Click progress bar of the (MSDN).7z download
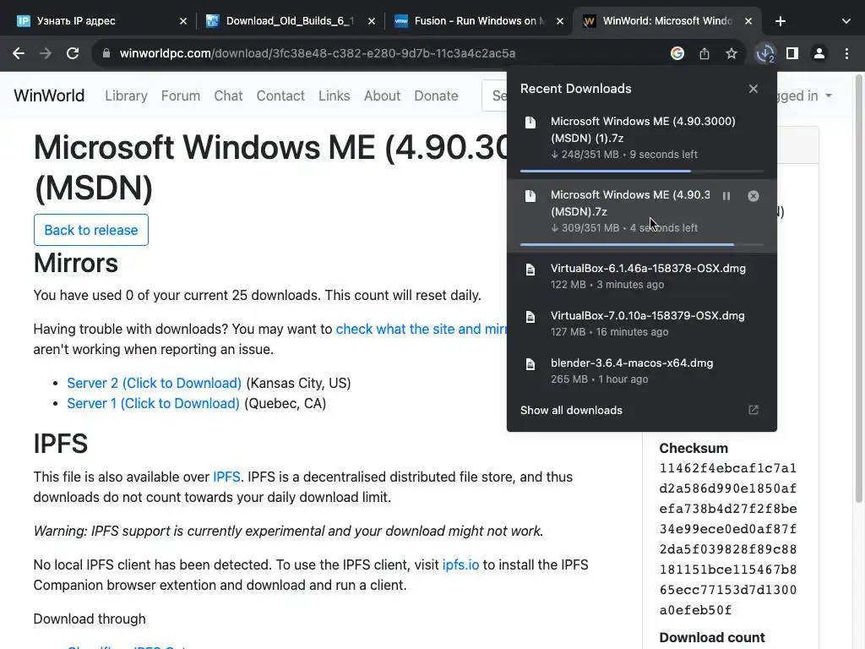Viewport: 865px width, 649px height. pos(642,244)
